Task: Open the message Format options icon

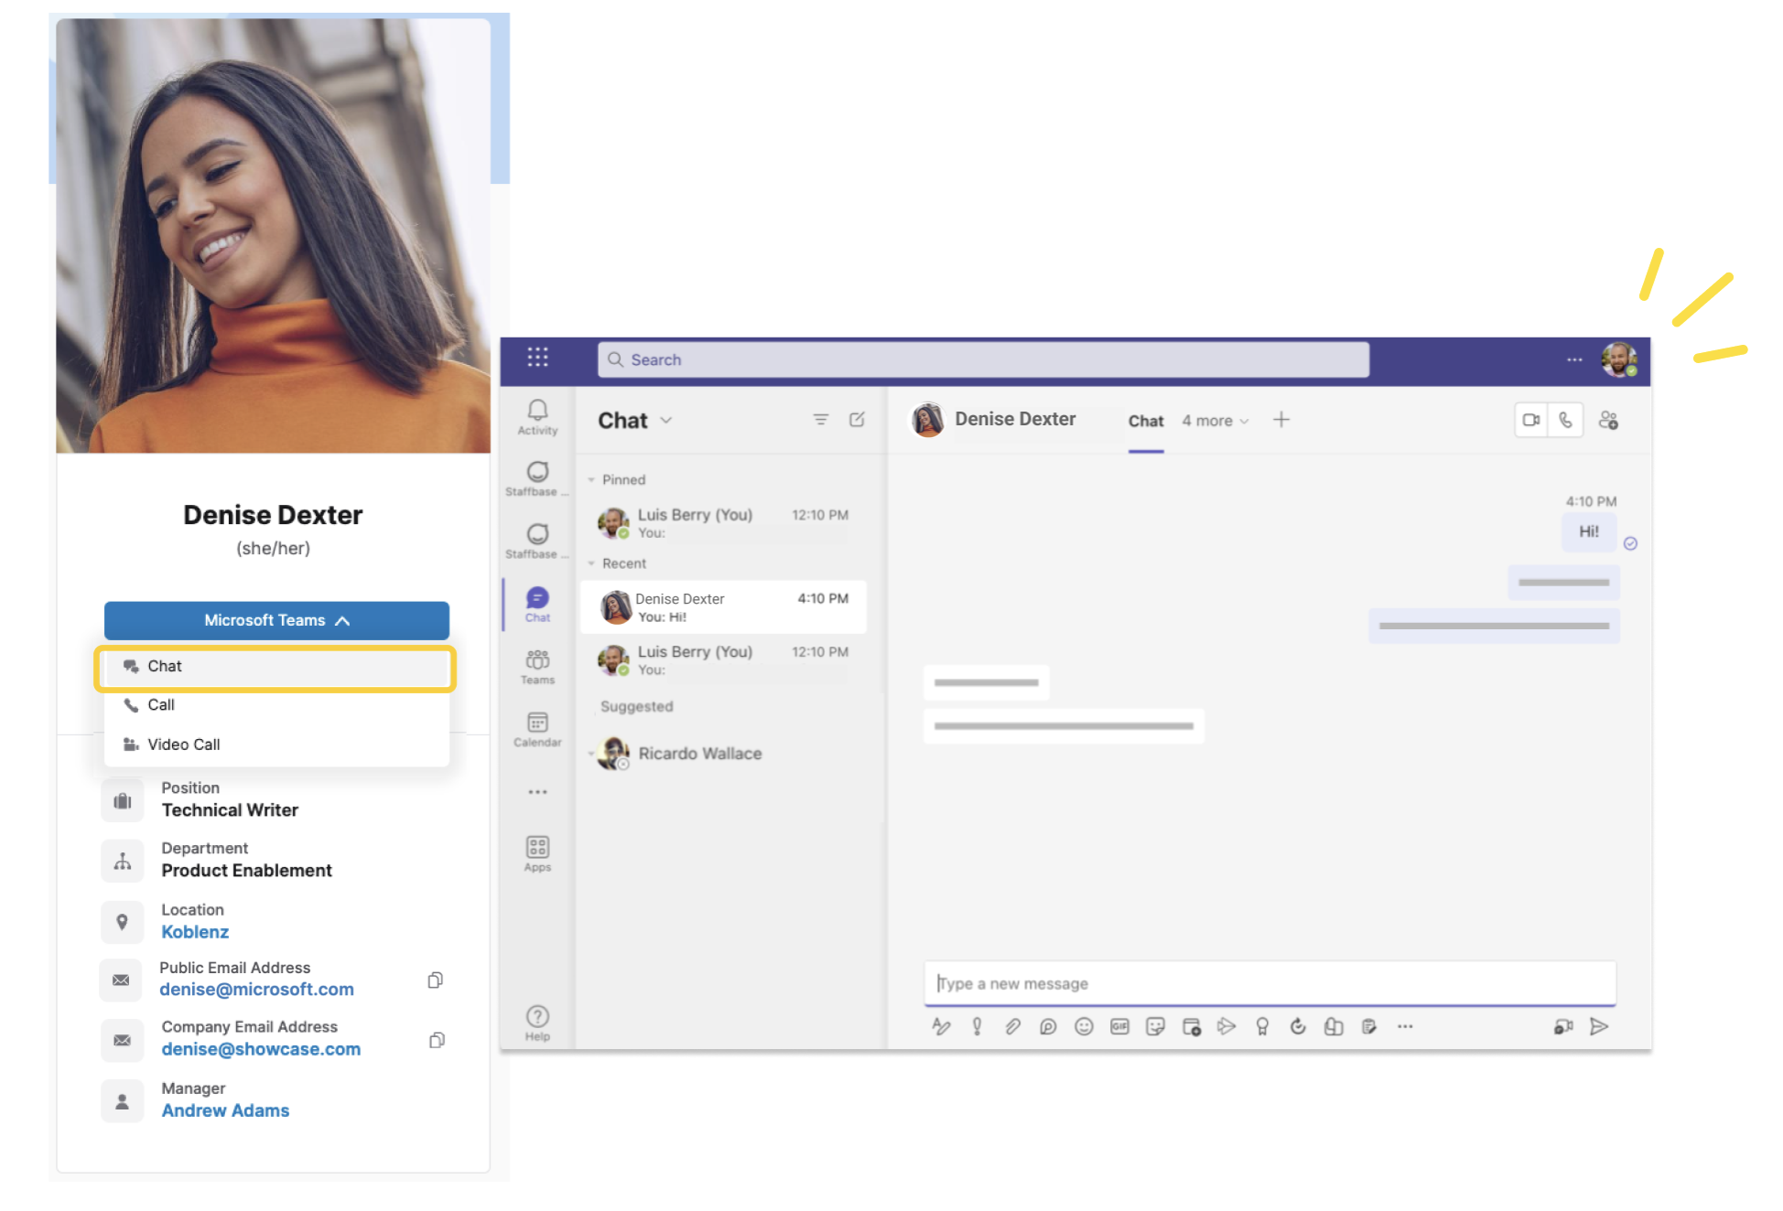Action: coord(941,1026)
